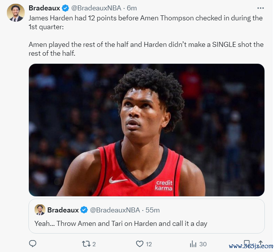This screenshot has height=252, width=276.
Task: Click the quoted tweet's small avatar
Action: tap(40, 210)
